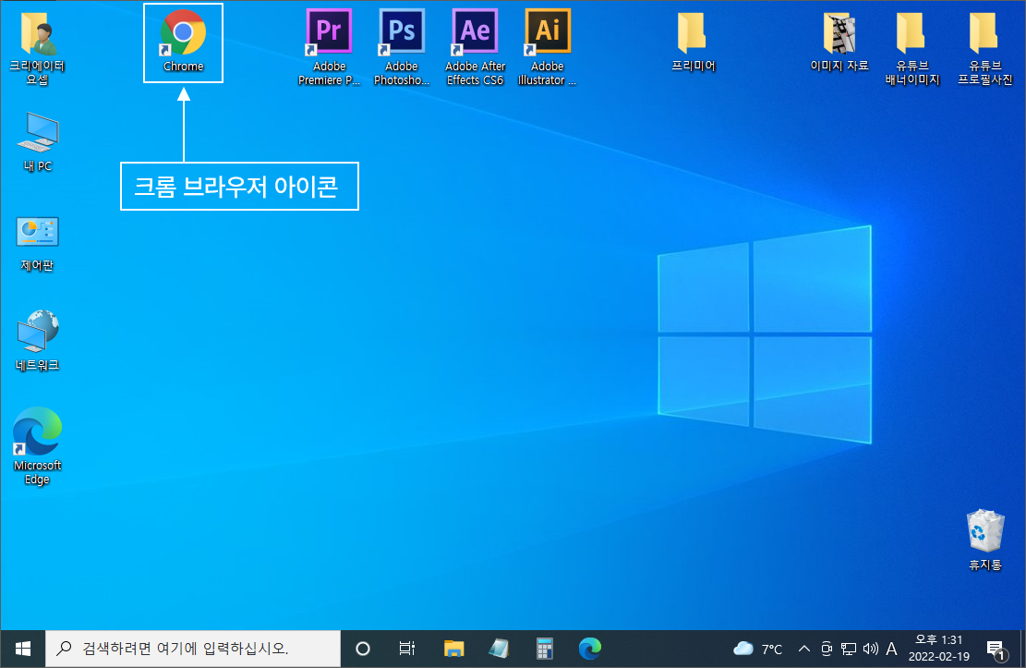Open the clock showing 오후 1:31
The width and height of the screenshot is (1026, 668).
point(939,649)
